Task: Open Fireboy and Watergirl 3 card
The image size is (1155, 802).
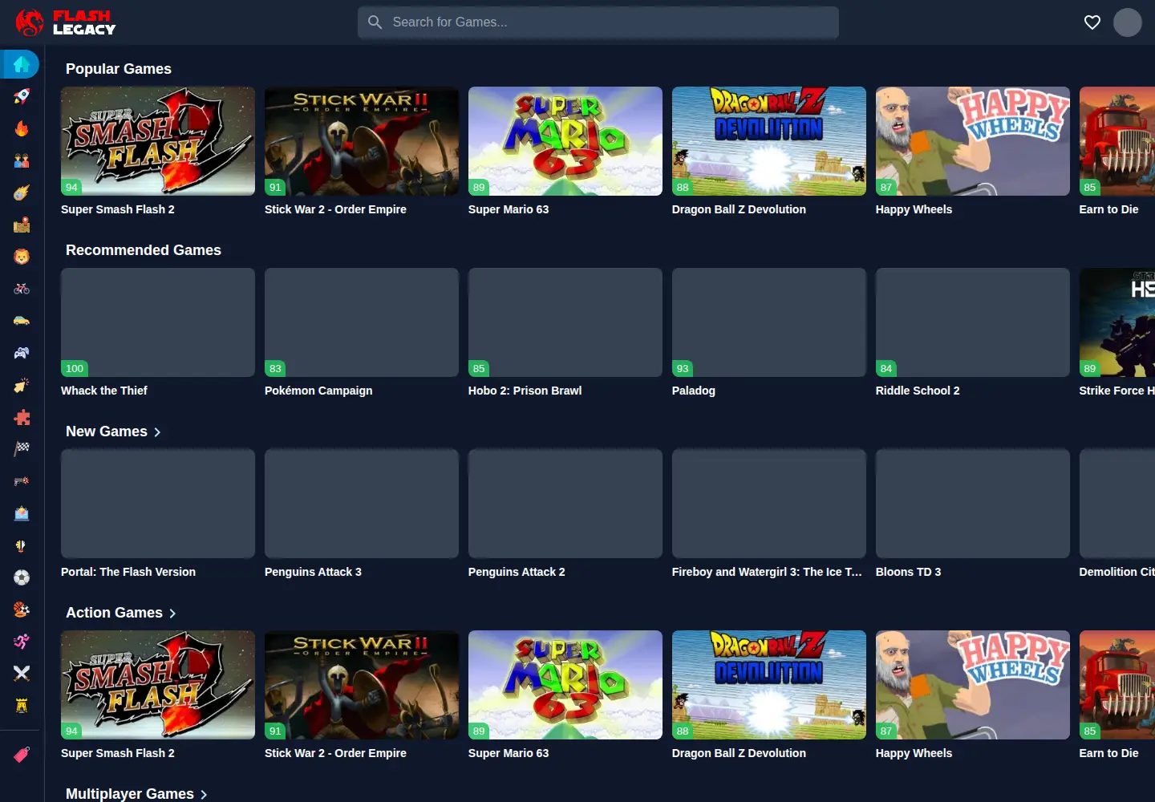Action: [769, 504]
